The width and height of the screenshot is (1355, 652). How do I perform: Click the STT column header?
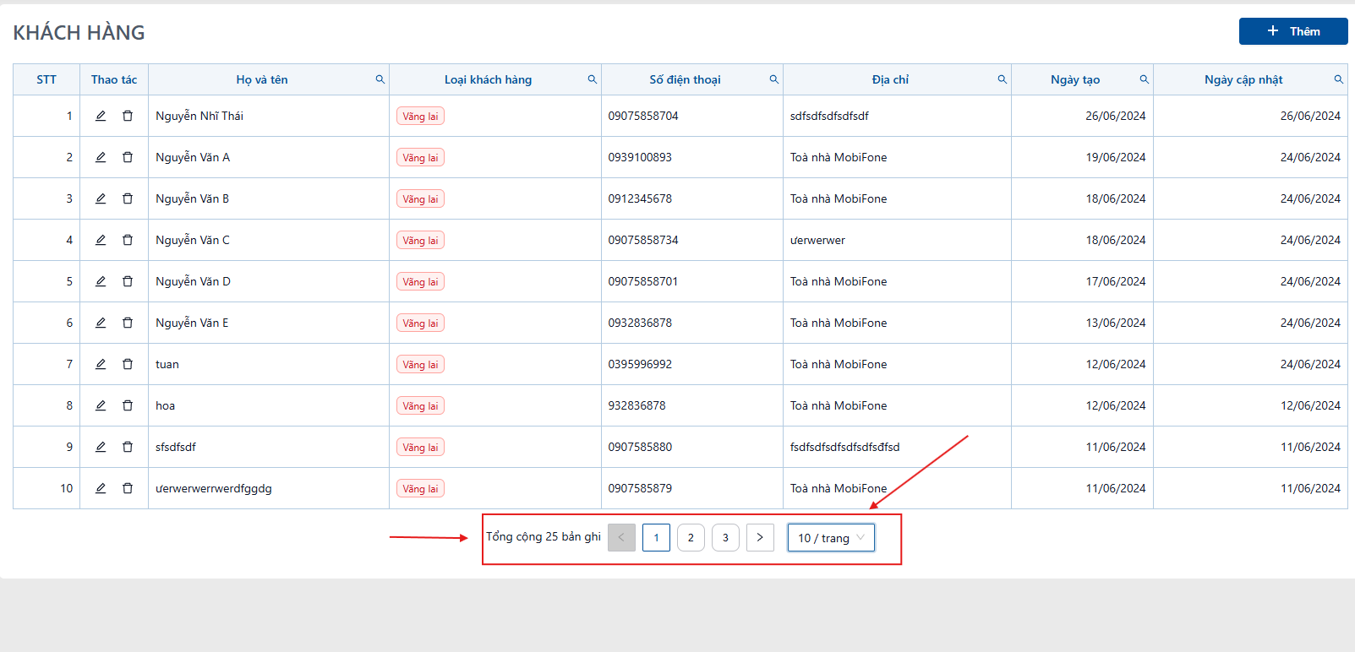click(46, 79)
